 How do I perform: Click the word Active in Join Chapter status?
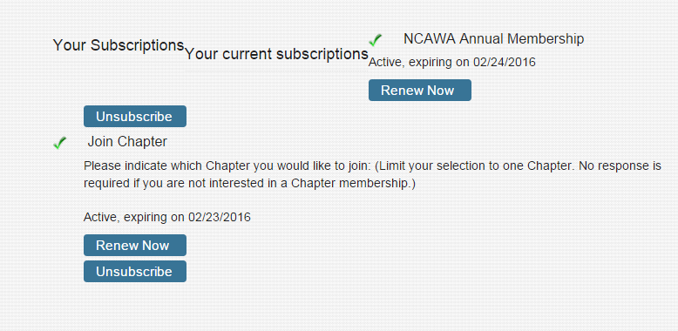pyautogui.click(x=100, y=217)
